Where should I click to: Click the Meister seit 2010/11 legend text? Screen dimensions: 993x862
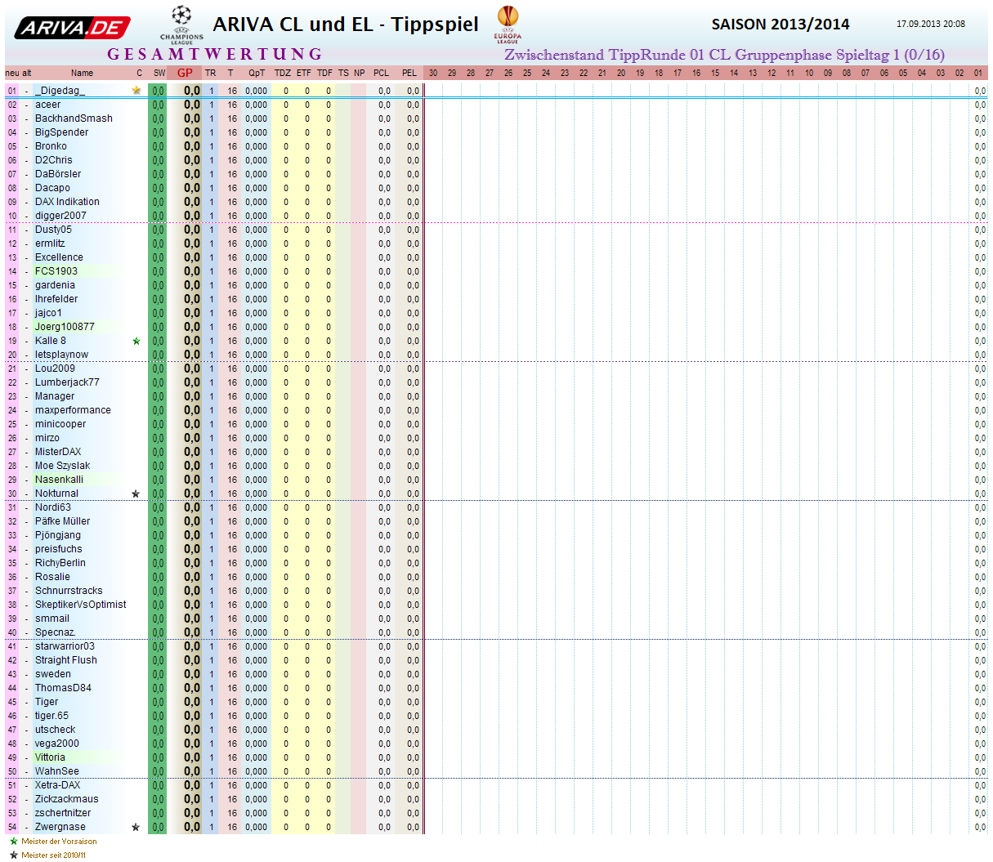tap(53, 855)
